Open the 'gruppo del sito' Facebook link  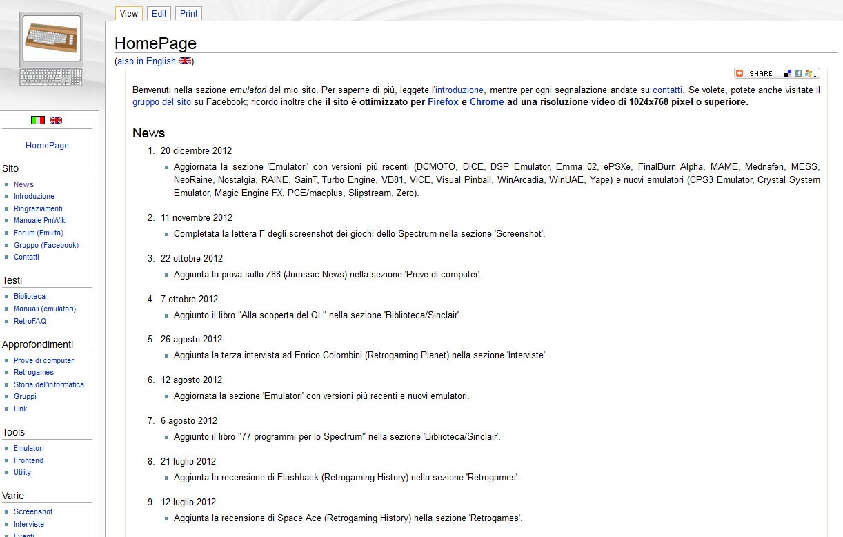(161, 102)
